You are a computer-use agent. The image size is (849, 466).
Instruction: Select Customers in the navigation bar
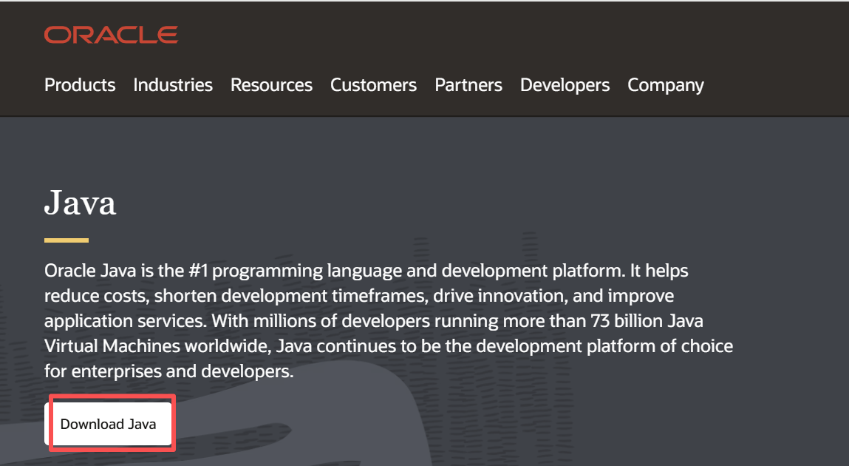click(x=374, y=85)
